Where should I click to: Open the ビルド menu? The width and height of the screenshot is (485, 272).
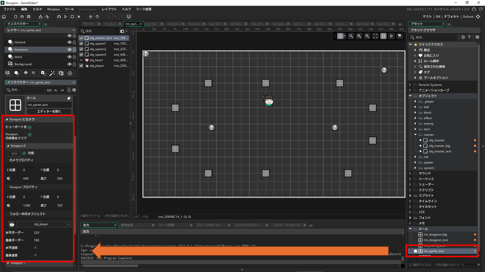coord(37,9)
